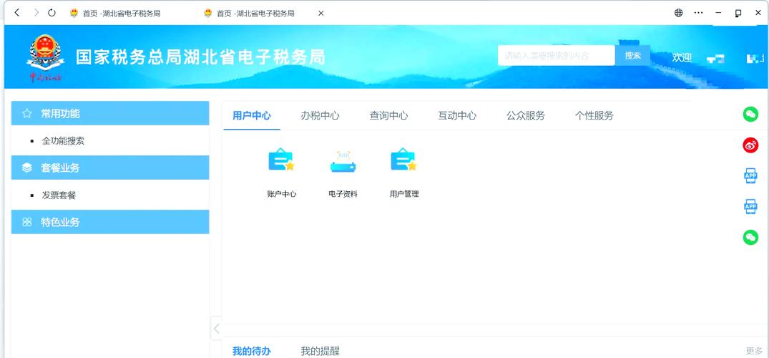The height and width of the screenshot is (358, 769).
Task: Open the 账户中心 icon
Action: coord(282,160)
